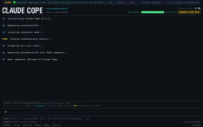Image resolution: width=203 pixels, height=127 pixels.
Task: Open the /github footer link
Action: pos(196,125)
